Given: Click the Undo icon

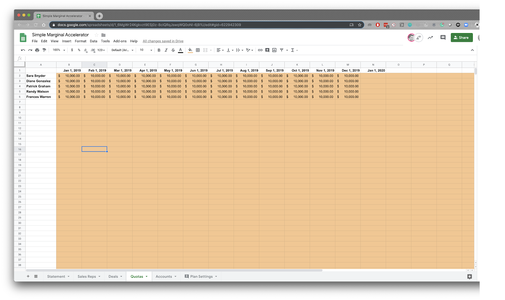Looking at the screenshot, I should 22,50.
